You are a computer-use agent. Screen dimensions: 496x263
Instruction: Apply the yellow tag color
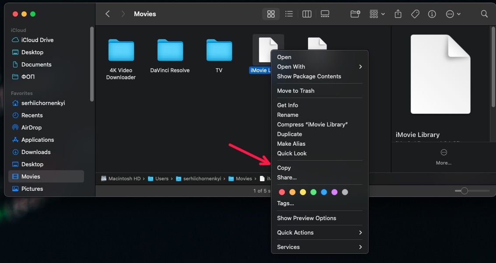(303, 192)
